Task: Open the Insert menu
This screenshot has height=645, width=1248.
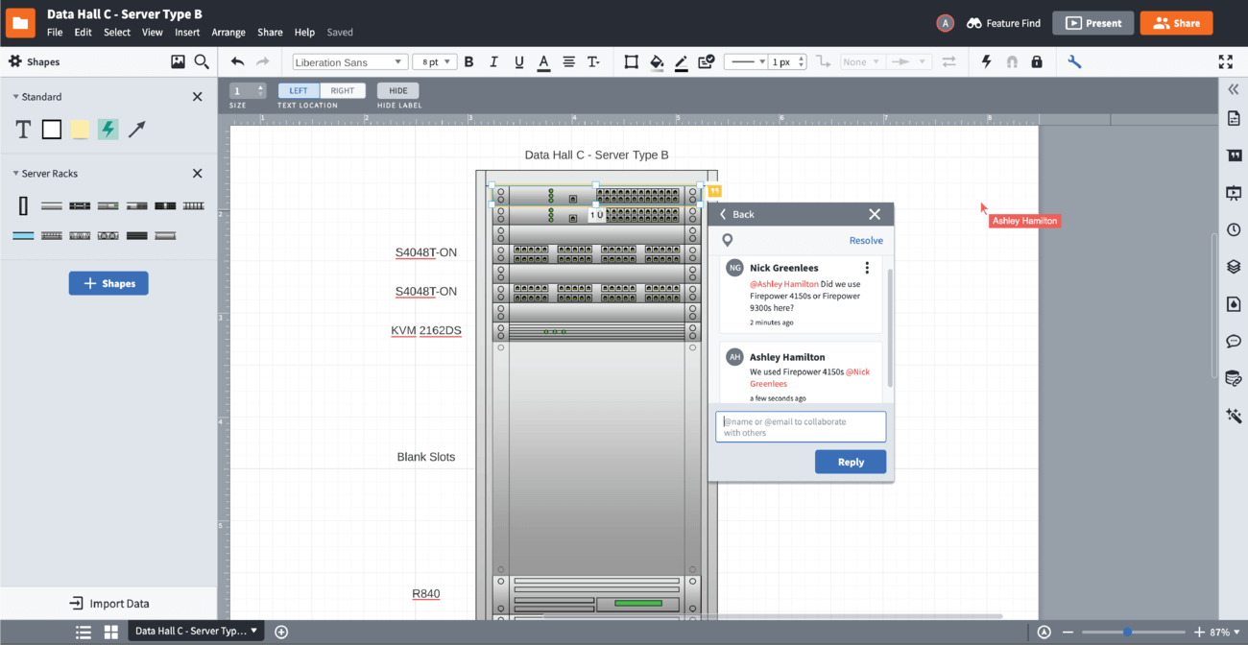Action: (187, 33)
